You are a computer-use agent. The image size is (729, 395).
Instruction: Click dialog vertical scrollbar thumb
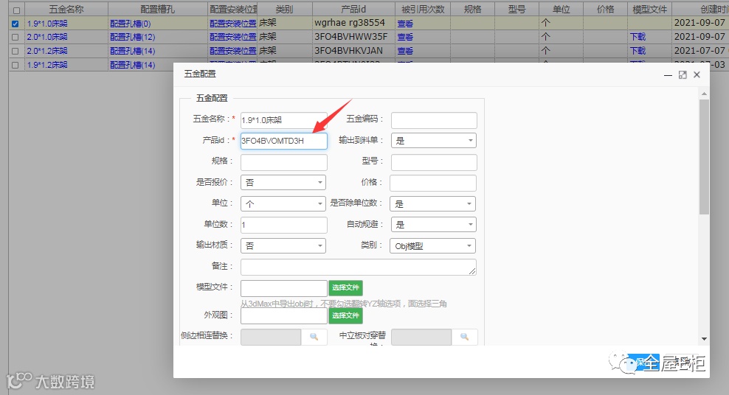(704, 156)
